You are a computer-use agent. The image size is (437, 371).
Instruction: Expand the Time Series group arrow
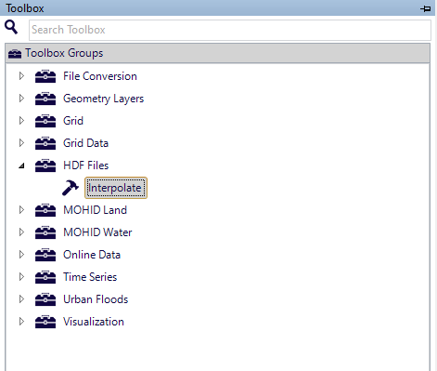21,277
